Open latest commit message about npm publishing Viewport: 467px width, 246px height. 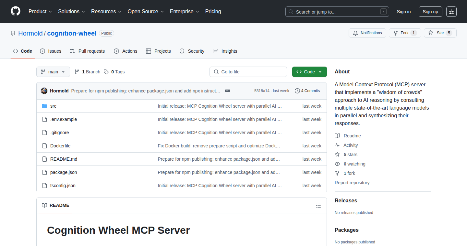(146, 91)
